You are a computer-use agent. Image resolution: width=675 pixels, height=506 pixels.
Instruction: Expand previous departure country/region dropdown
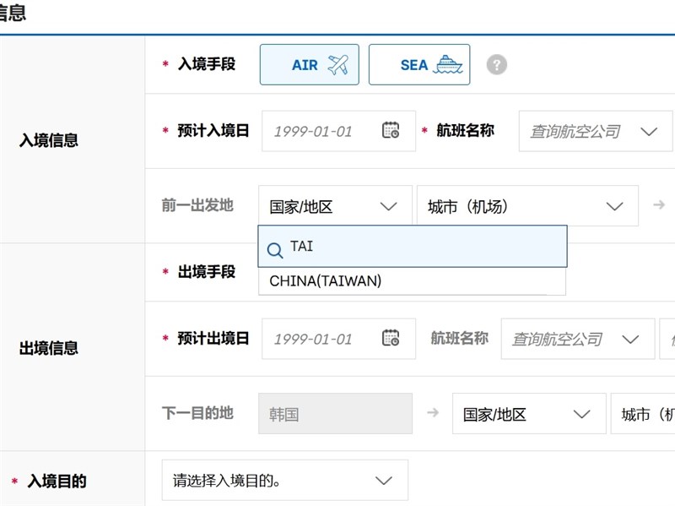pyautogui.click(x=335, y=206)
